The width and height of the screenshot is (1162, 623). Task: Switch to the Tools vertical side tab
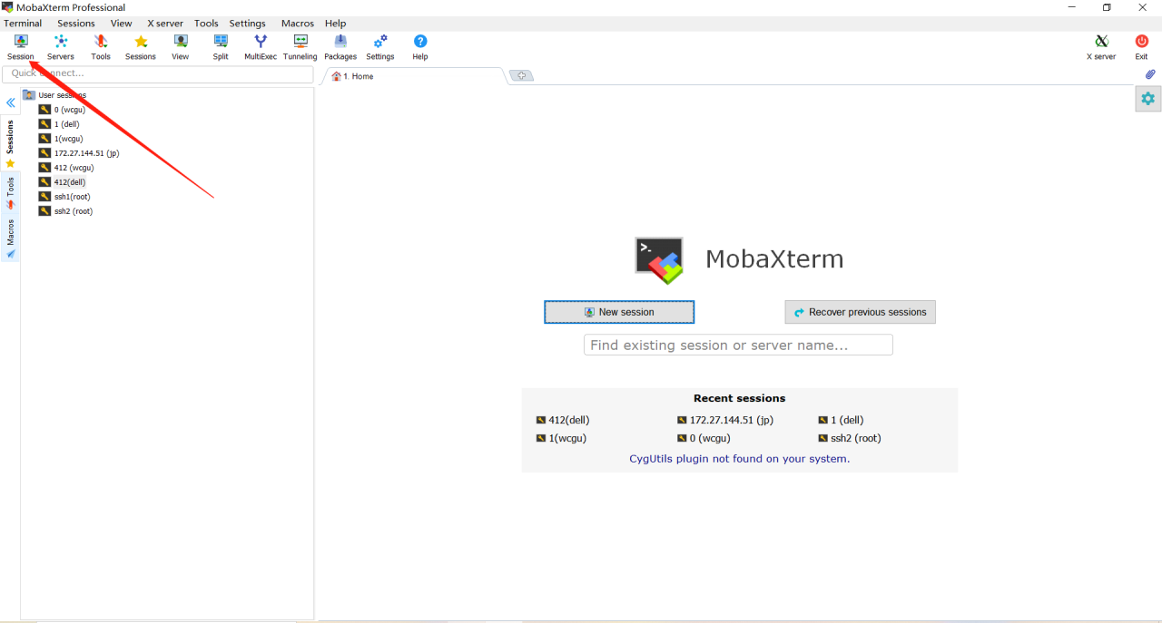click(x=11, y=193)
